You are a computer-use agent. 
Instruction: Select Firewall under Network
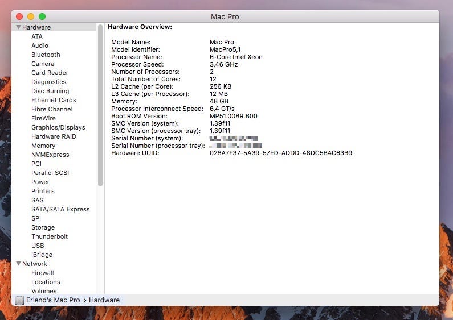[x=43, y=273]
